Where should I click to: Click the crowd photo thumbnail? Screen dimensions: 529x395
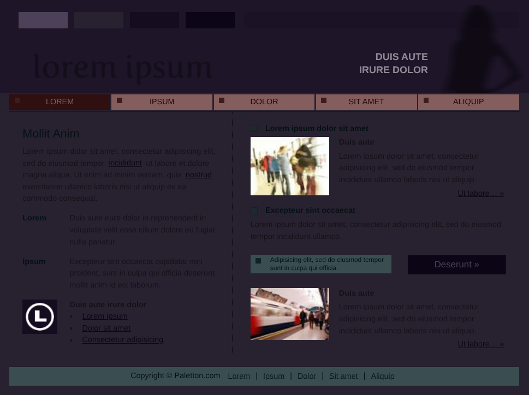[x=290, y=166]
